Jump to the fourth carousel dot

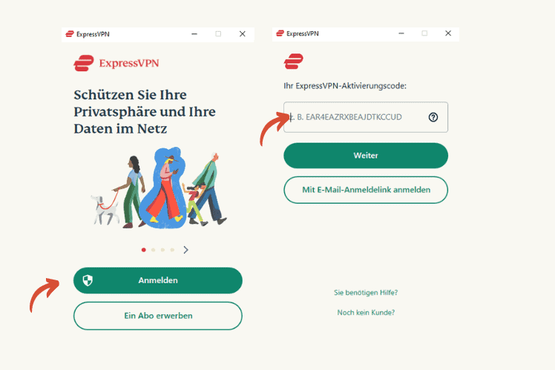coord(172,250)
